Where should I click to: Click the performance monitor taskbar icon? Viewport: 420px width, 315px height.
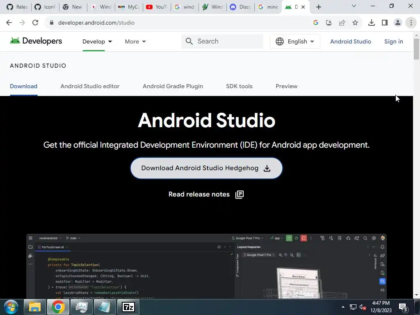(x=82, y=307)
